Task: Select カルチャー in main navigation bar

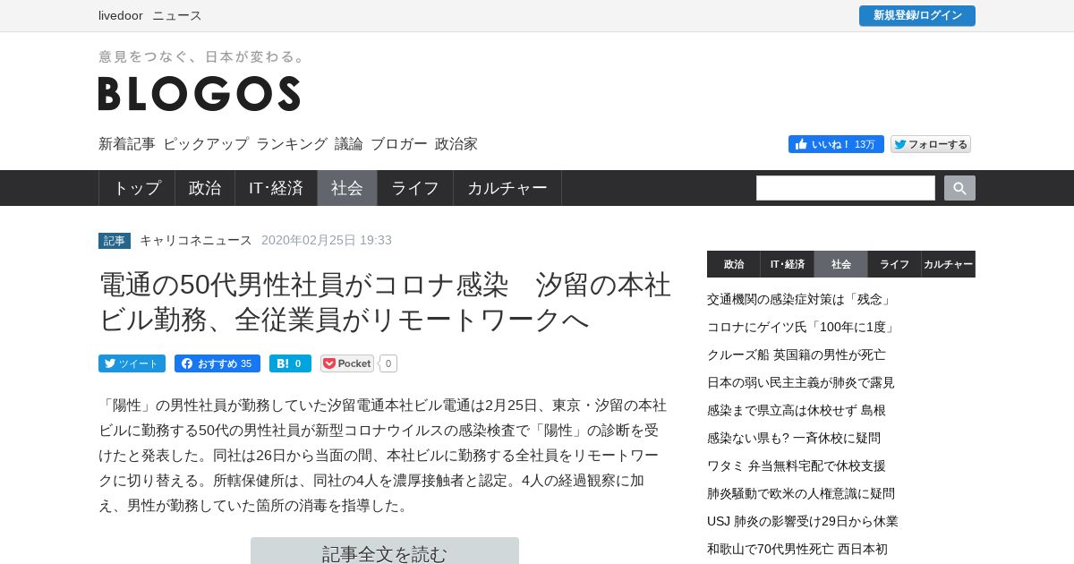Action: 507,188
